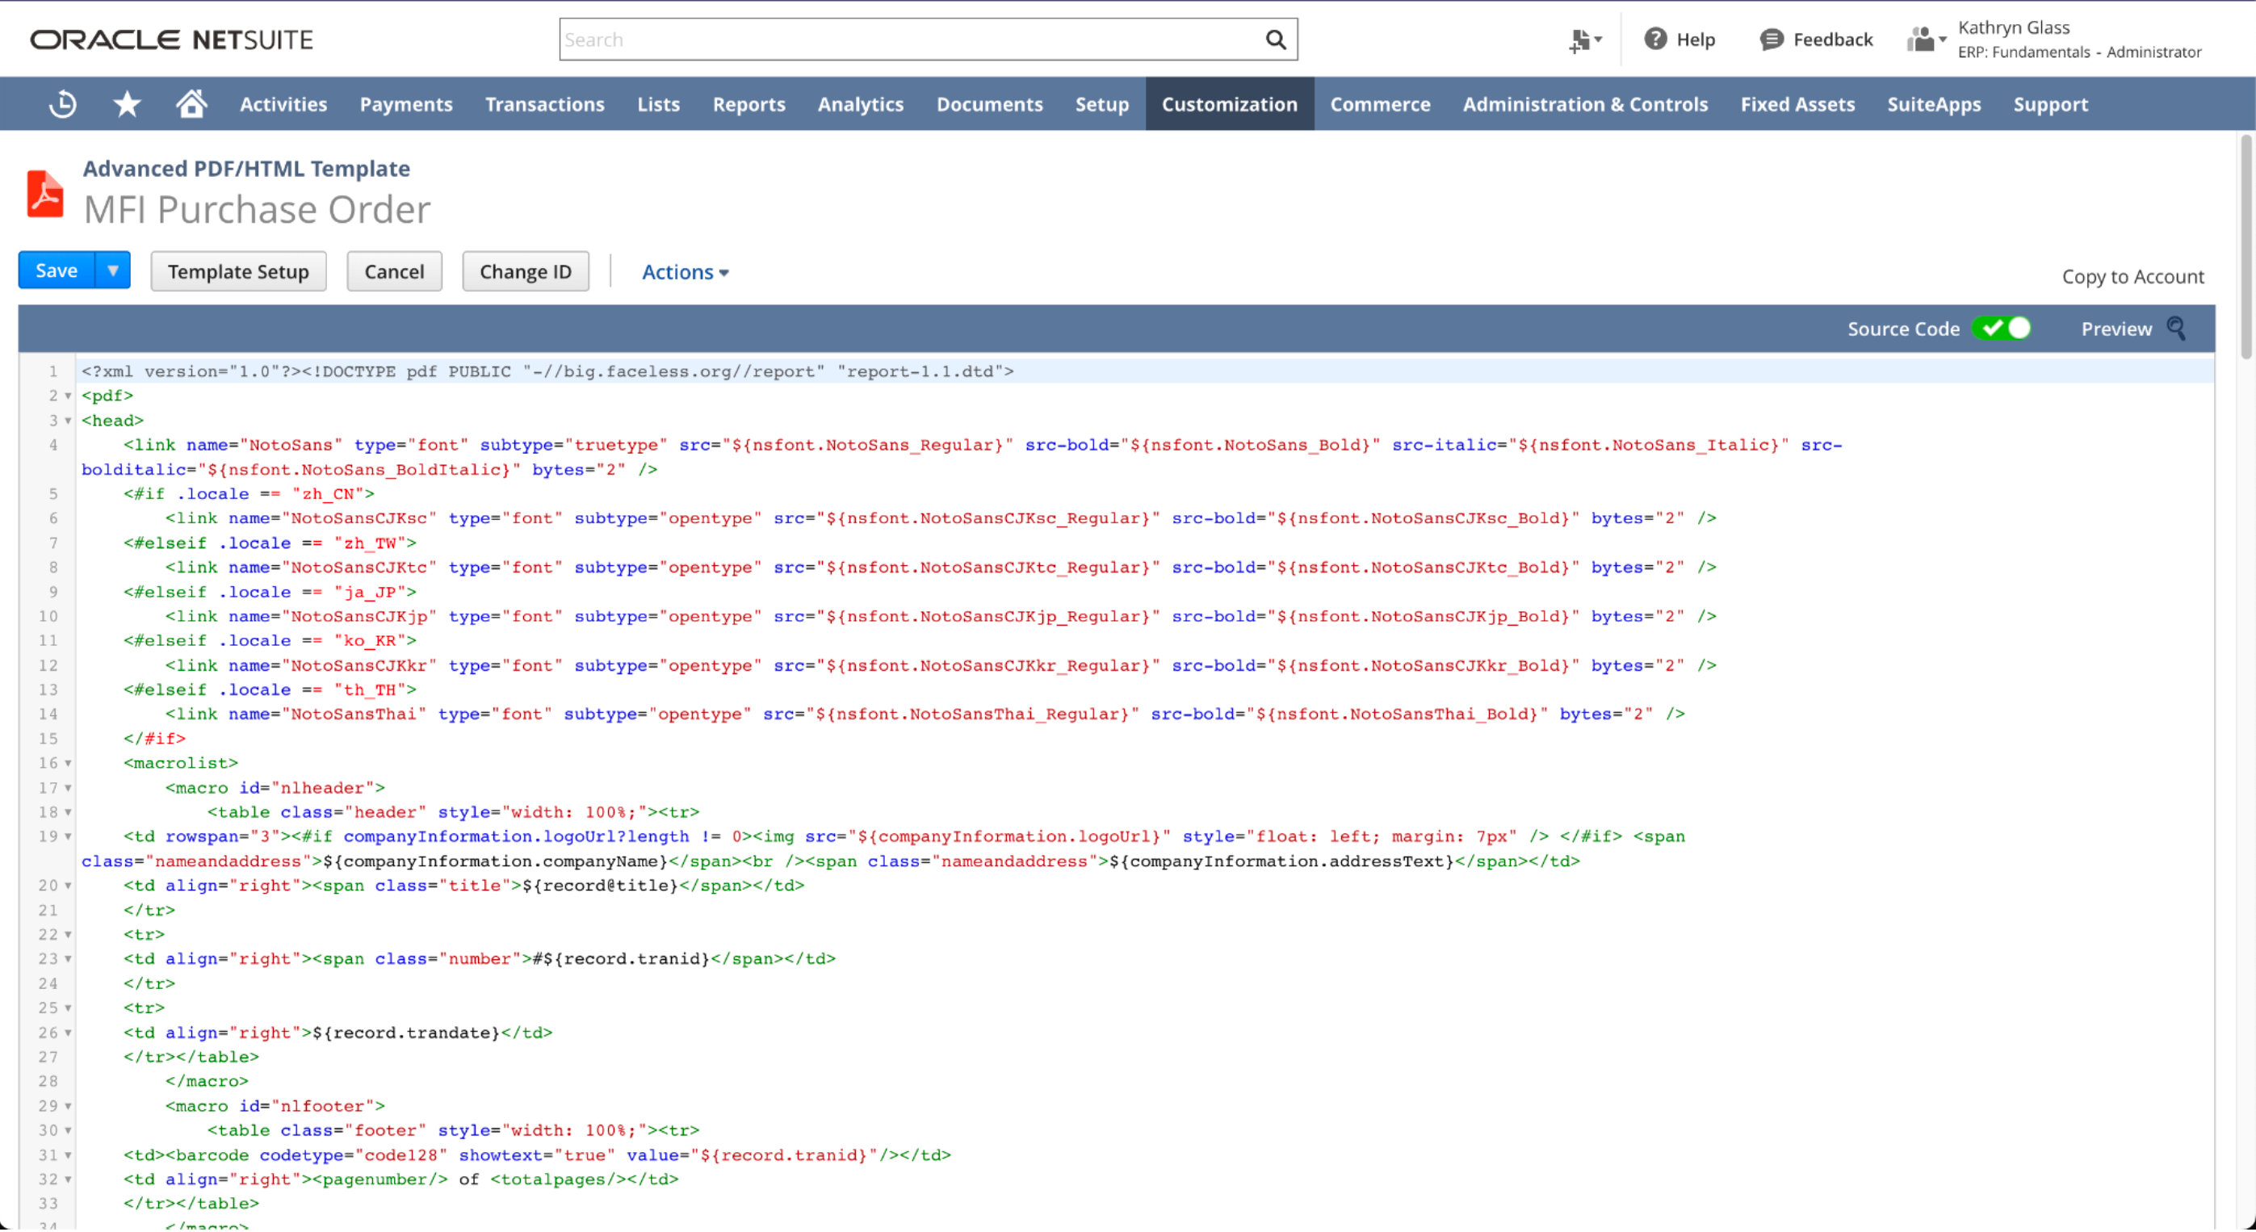The height and width of the screenshot is (1232, 2256).
Task: Collapse the fold arrow on line 23
Action: [69, 960]
